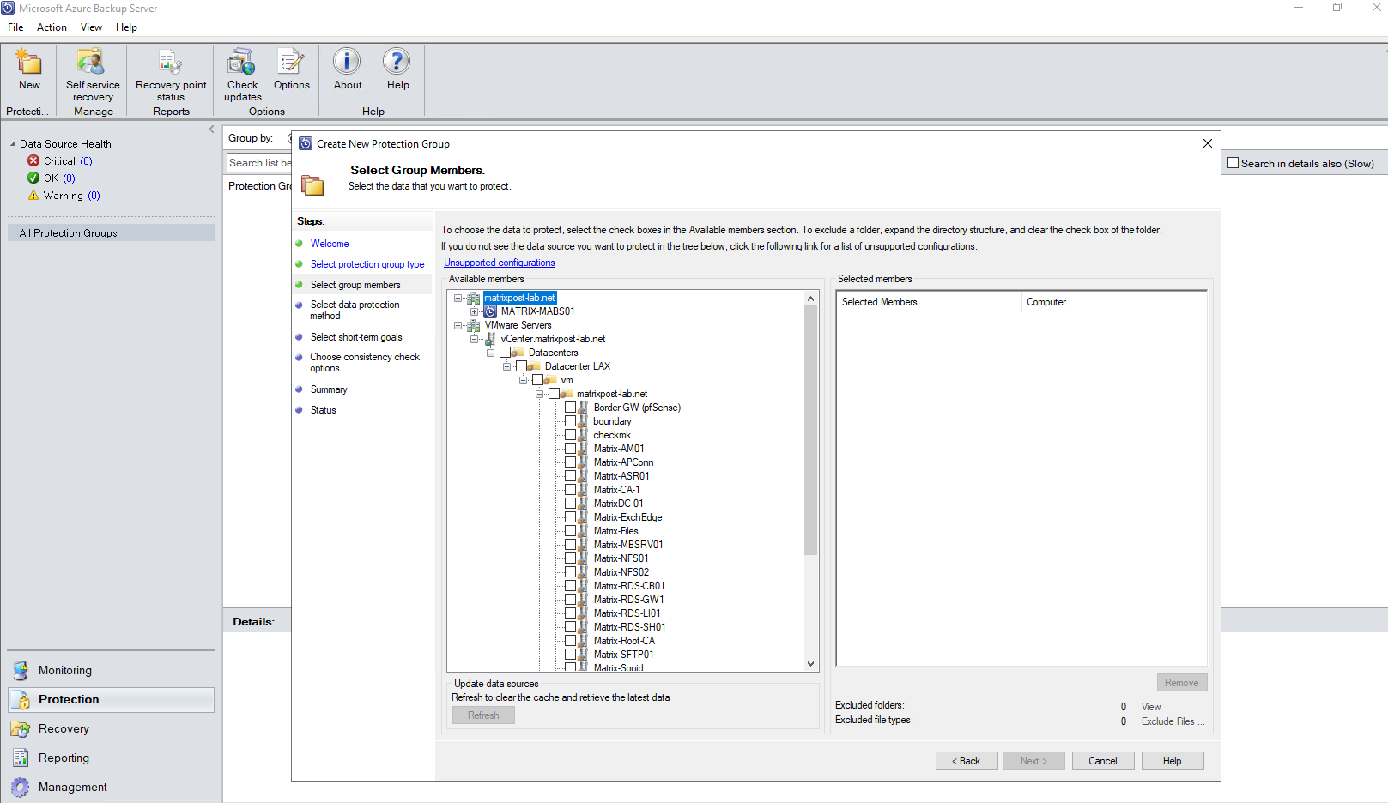1388x803 pixels.
Task: Expand the MATRIX-MABS01 server node
Action: pos(474,311)
